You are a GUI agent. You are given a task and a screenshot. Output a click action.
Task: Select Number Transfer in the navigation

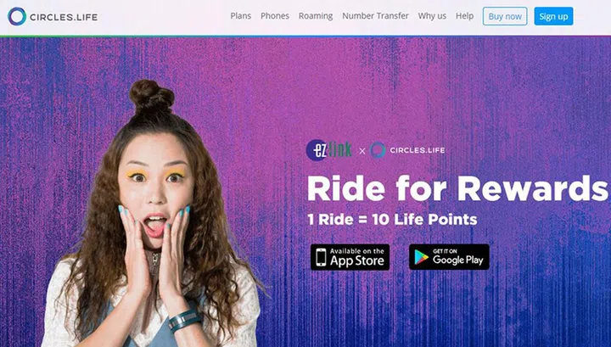click(376, 16)
